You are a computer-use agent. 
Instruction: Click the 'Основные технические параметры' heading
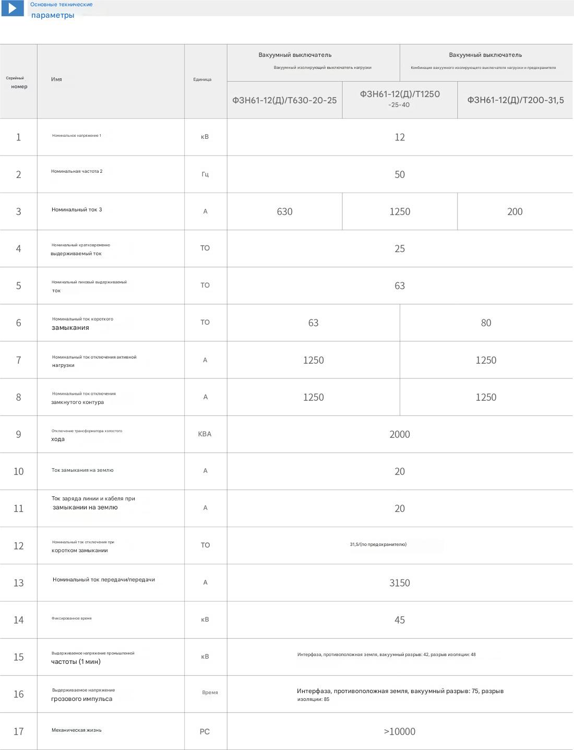pyautogui.click(x=61, y=10)
